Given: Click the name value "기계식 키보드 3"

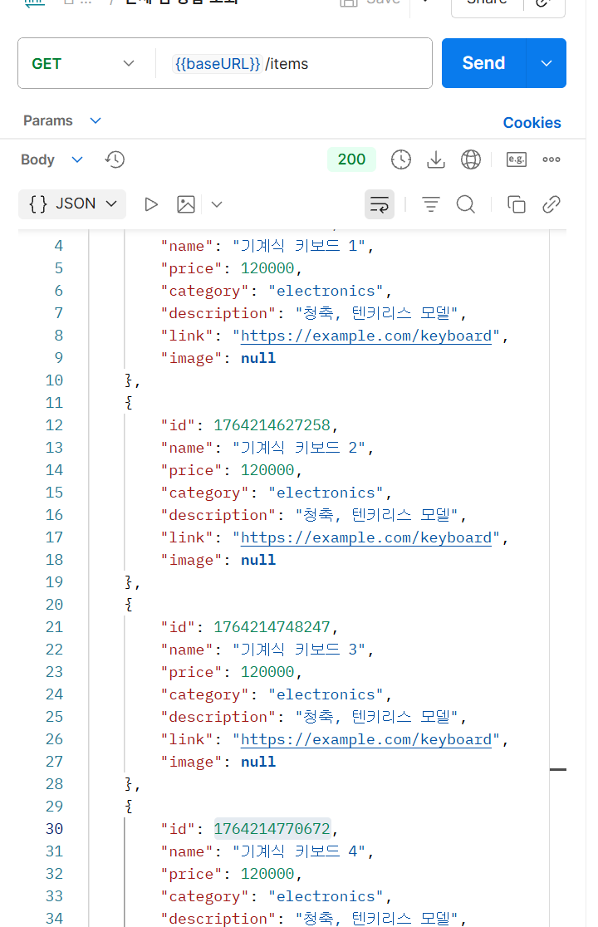Looking at the screenshot, I should (x=298, y=650).
